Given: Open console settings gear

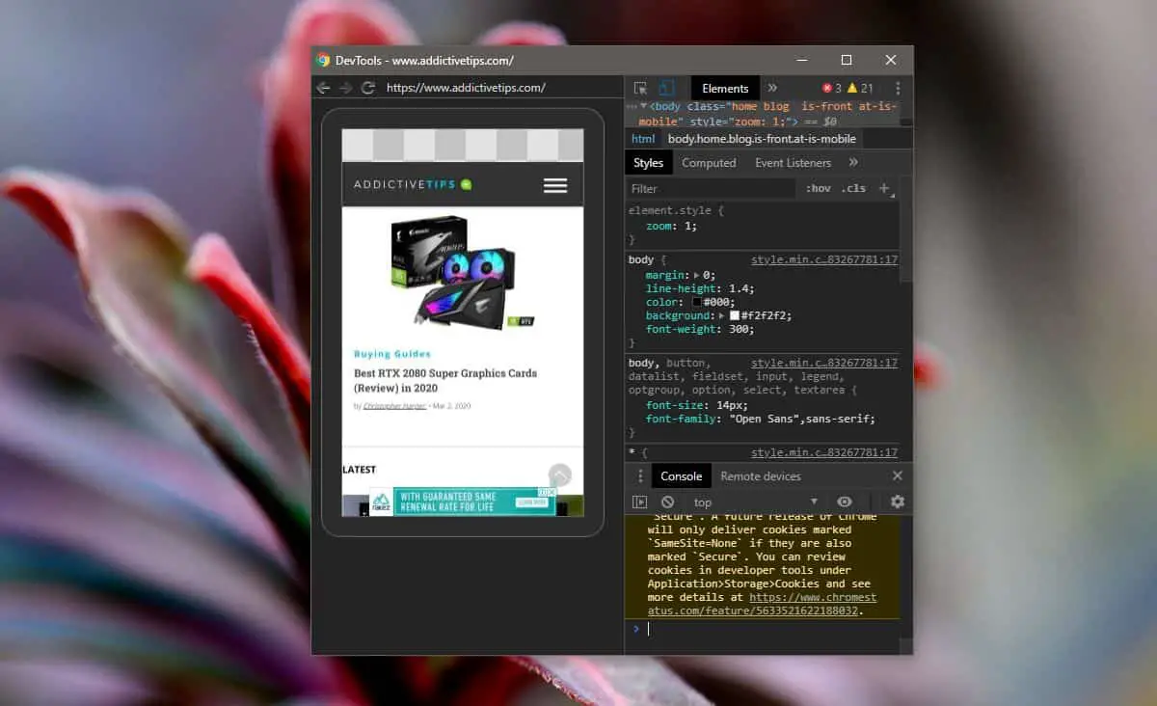Looking at the screenshot, I should click(x=898, y=502).
